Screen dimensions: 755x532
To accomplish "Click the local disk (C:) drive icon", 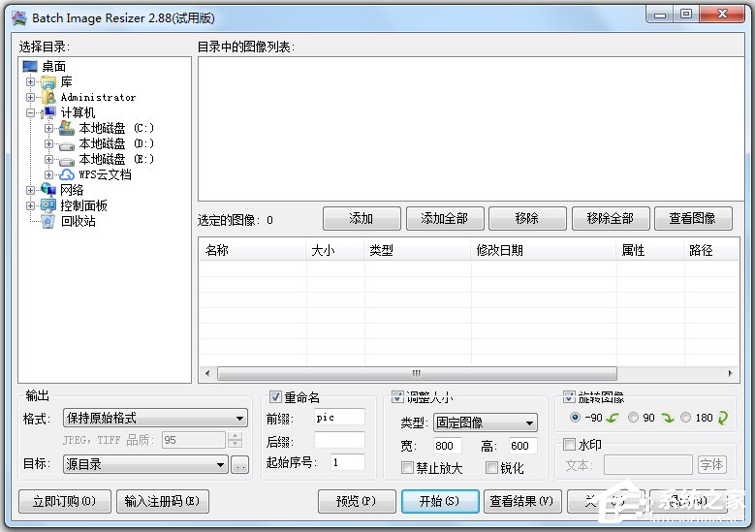I will click(x=67, y=128).
